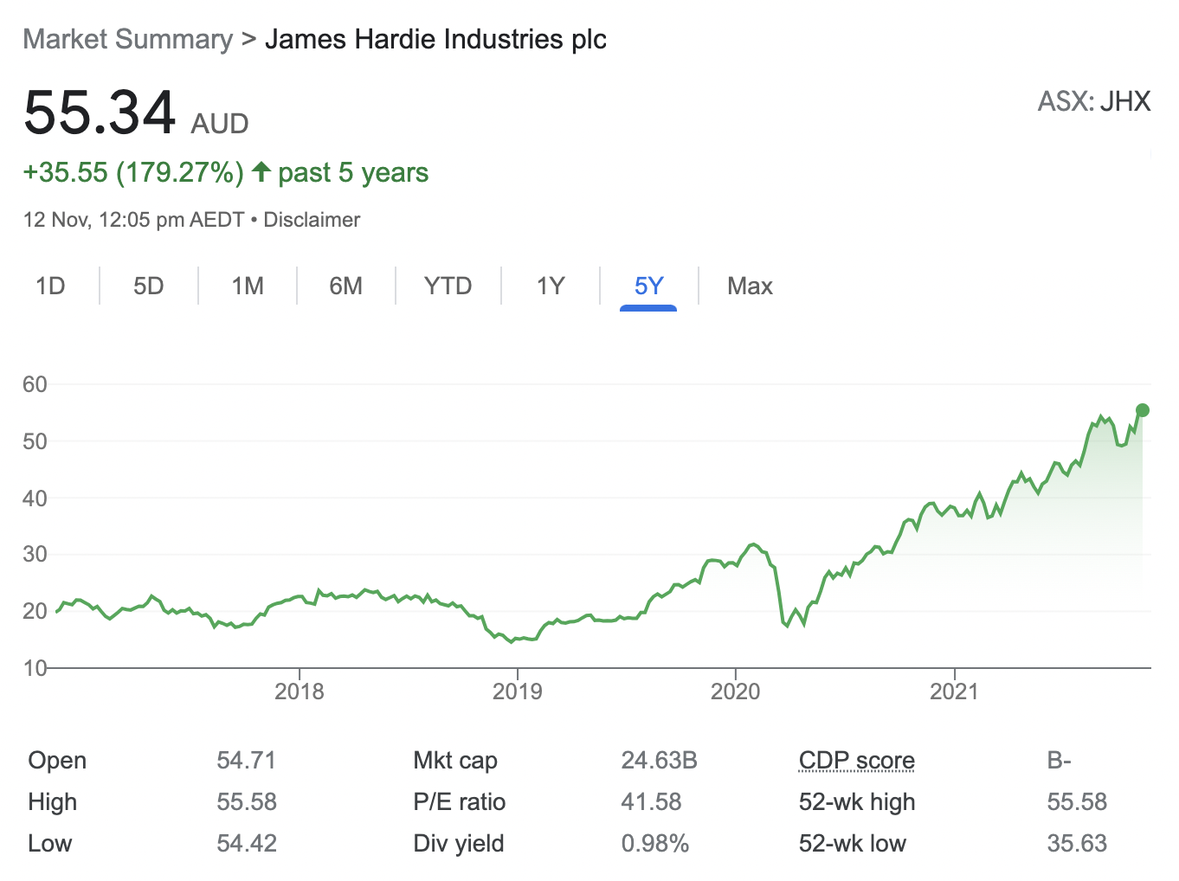Select the YTD chart tab

tap(448, 286)
